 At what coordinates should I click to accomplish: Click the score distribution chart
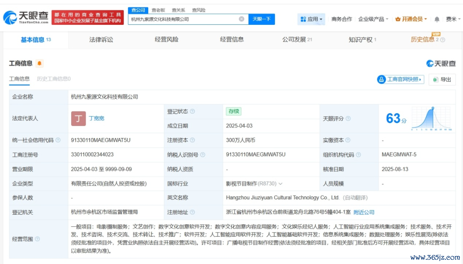(431, 119)
